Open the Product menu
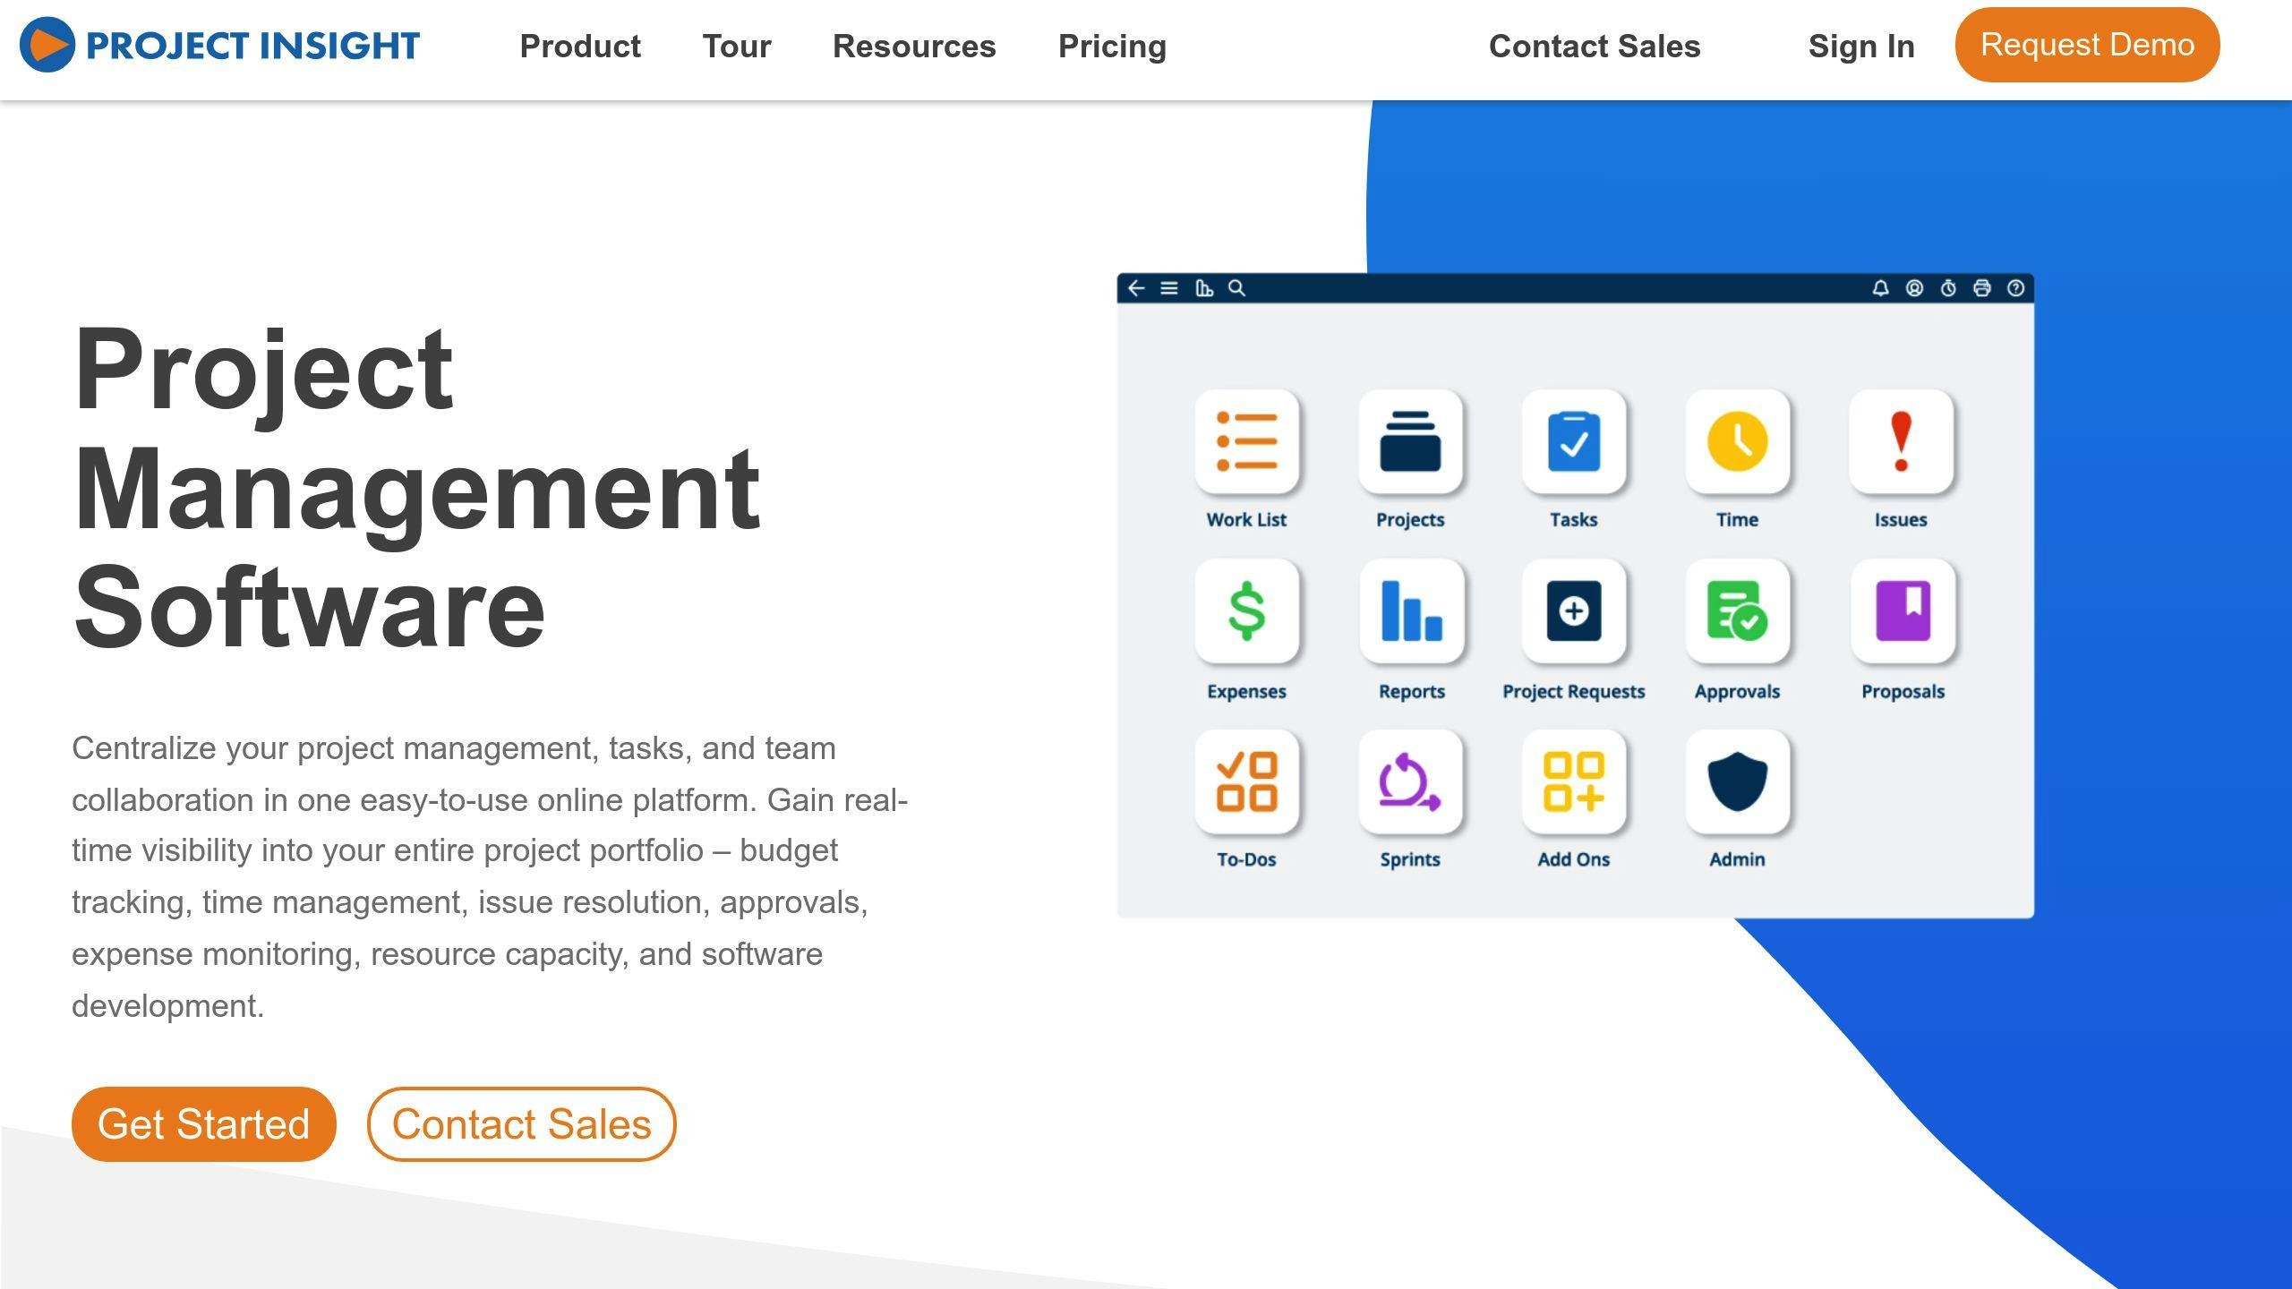Viewport: 2292px width, 1289px height. (x=581, y=46)
